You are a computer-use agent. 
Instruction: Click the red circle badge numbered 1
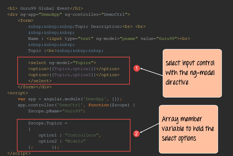pyautogui.click(x=136, y=68)
